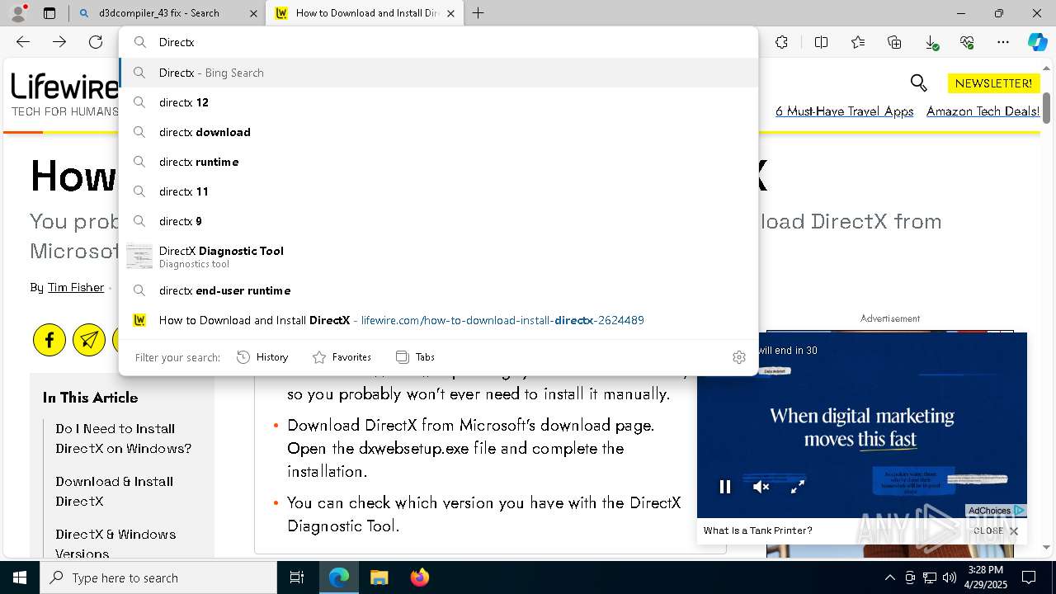Open notification center icon

[x=1029, y=577]
